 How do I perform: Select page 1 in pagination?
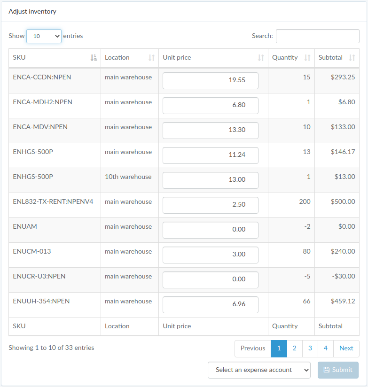tap(279, 348)
